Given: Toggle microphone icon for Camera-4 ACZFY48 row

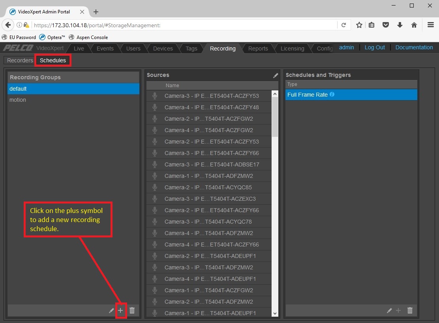Looking at the screenshot, I should [155, 107].
